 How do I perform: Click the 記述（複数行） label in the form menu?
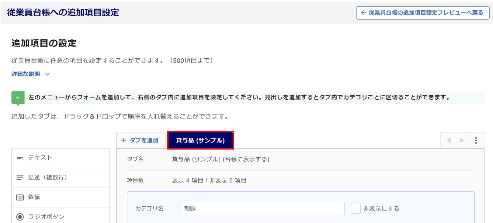tap(48, 178)
